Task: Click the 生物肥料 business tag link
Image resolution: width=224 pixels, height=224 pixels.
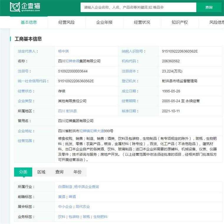Action: pyautogui.click(x=101, y=217)
